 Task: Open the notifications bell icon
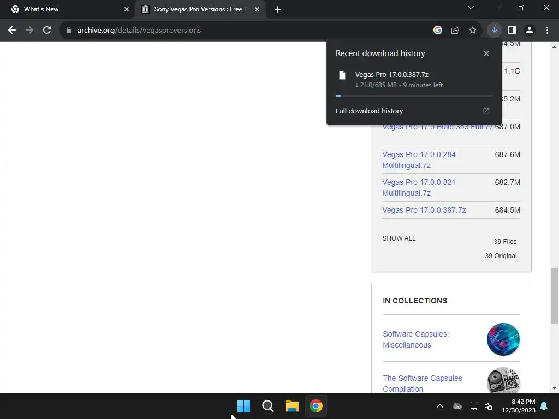pyautogui.click(x=544, y=406)
